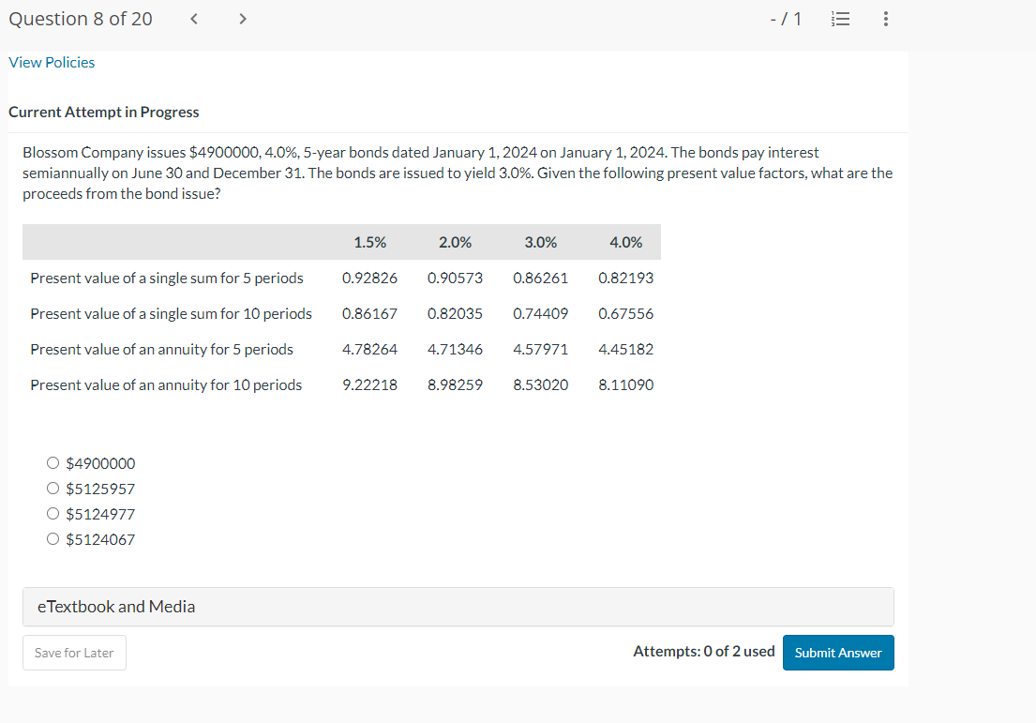The width and height of the screenshot is (1036, 723).
Task: Click the Attempts: 0 of 2 used text
Action: click(703, 651)
